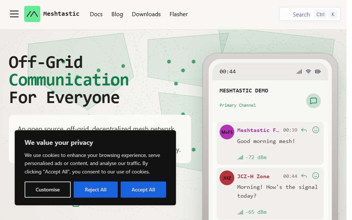Click Customise in cookie banner

pos(48,190)
